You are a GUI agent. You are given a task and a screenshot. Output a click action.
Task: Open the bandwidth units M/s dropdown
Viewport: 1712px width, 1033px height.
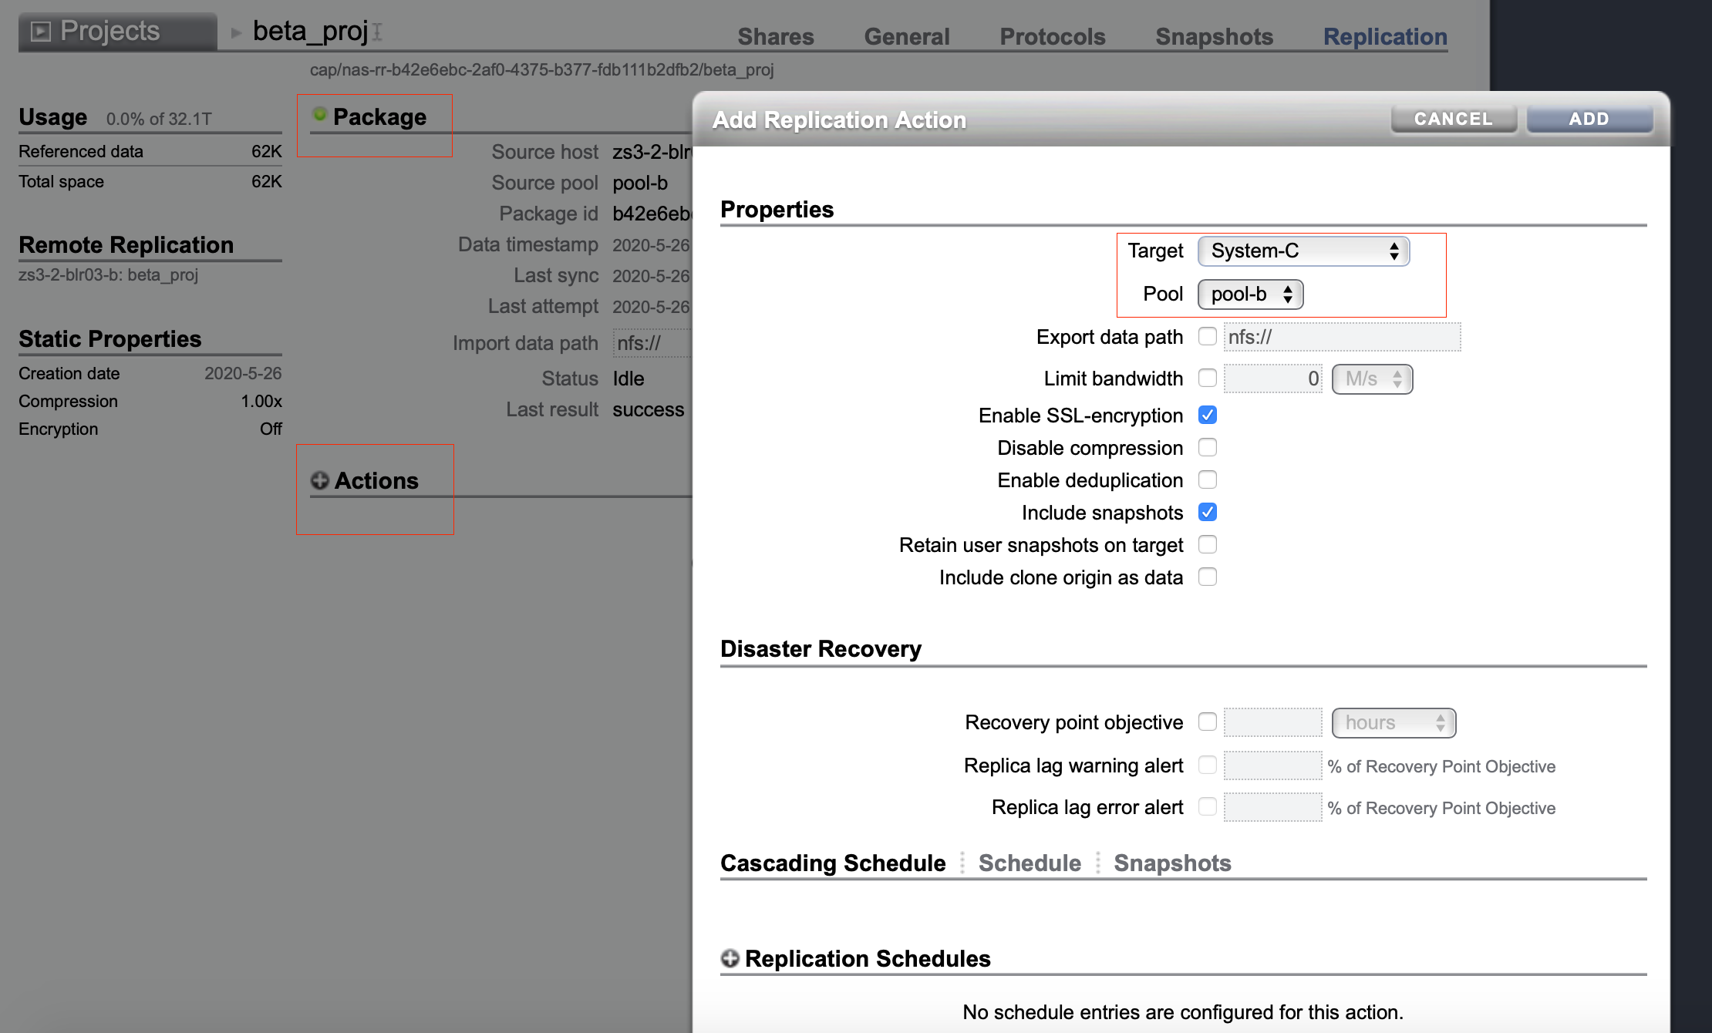coord(1372,379)
